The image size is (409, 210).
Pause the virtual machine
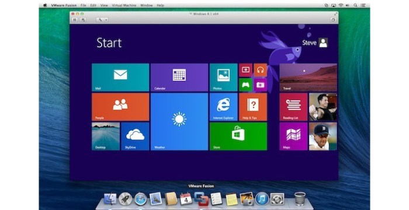coord(75,20)
